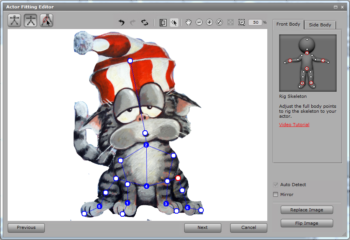Switch to the Front Body tab
350x240 pixels.
[288, 24]
